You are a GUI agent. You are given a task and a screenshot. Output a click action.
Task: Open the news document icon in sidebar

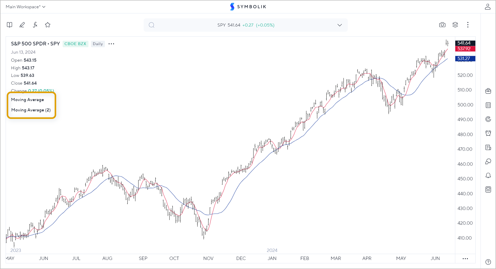[x=488, y=148]
